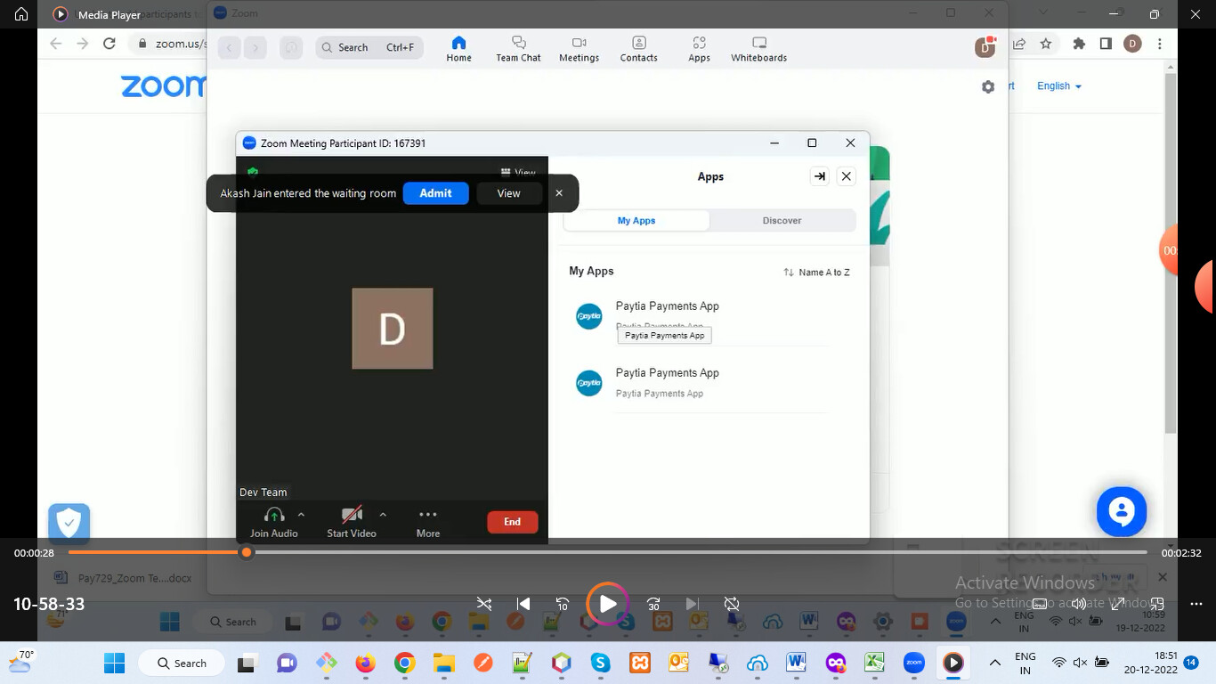The height and width of the screenshot is (684, 1216).
Task: Click the D participant avatar tile
Action: point(393,329)
